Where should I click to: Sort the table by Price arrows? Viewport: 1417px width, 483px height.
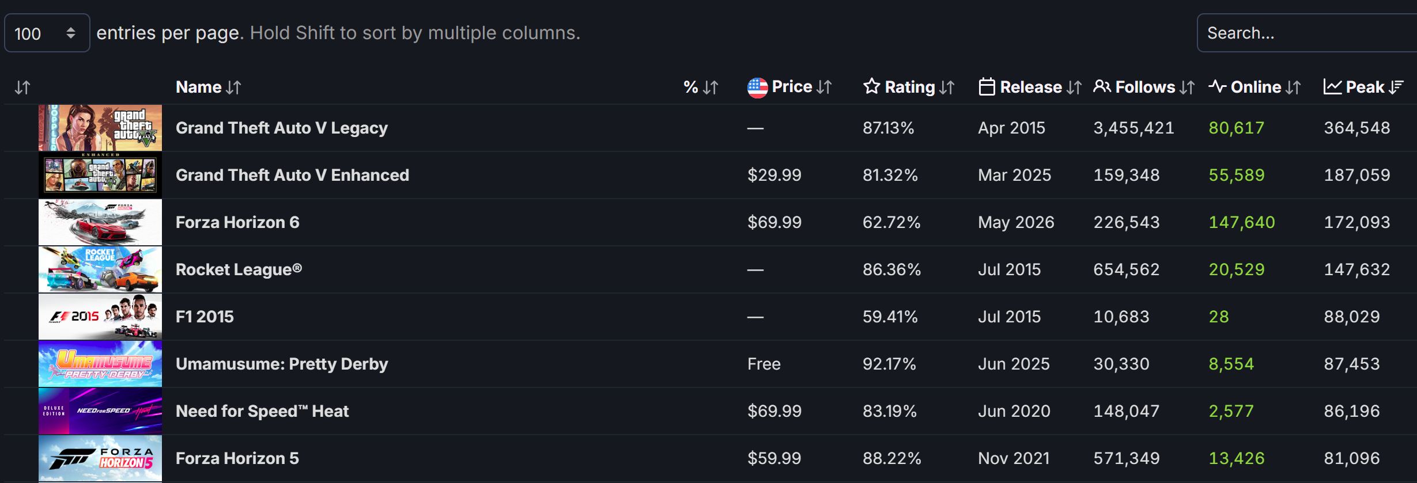pos(825,88)
